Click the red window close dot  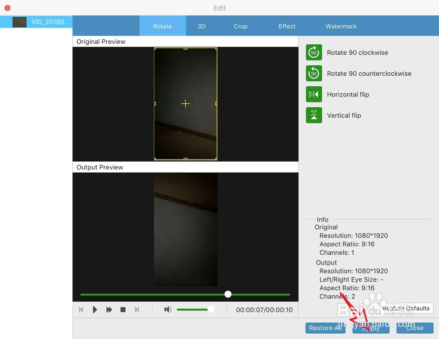(7, 8)
